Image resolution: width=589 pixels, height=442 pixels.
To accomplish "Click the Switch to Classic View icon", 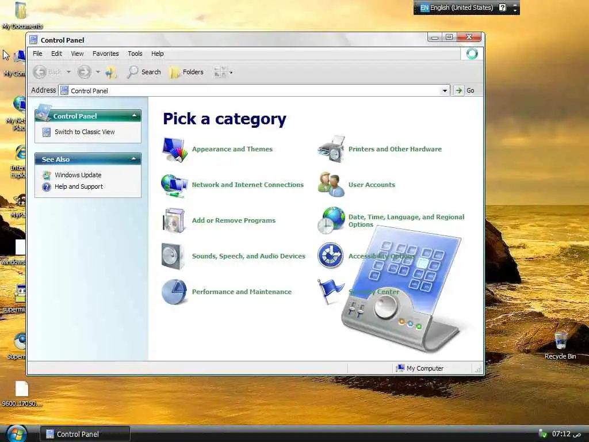I will pyautogui.click(x=47, y=132).
